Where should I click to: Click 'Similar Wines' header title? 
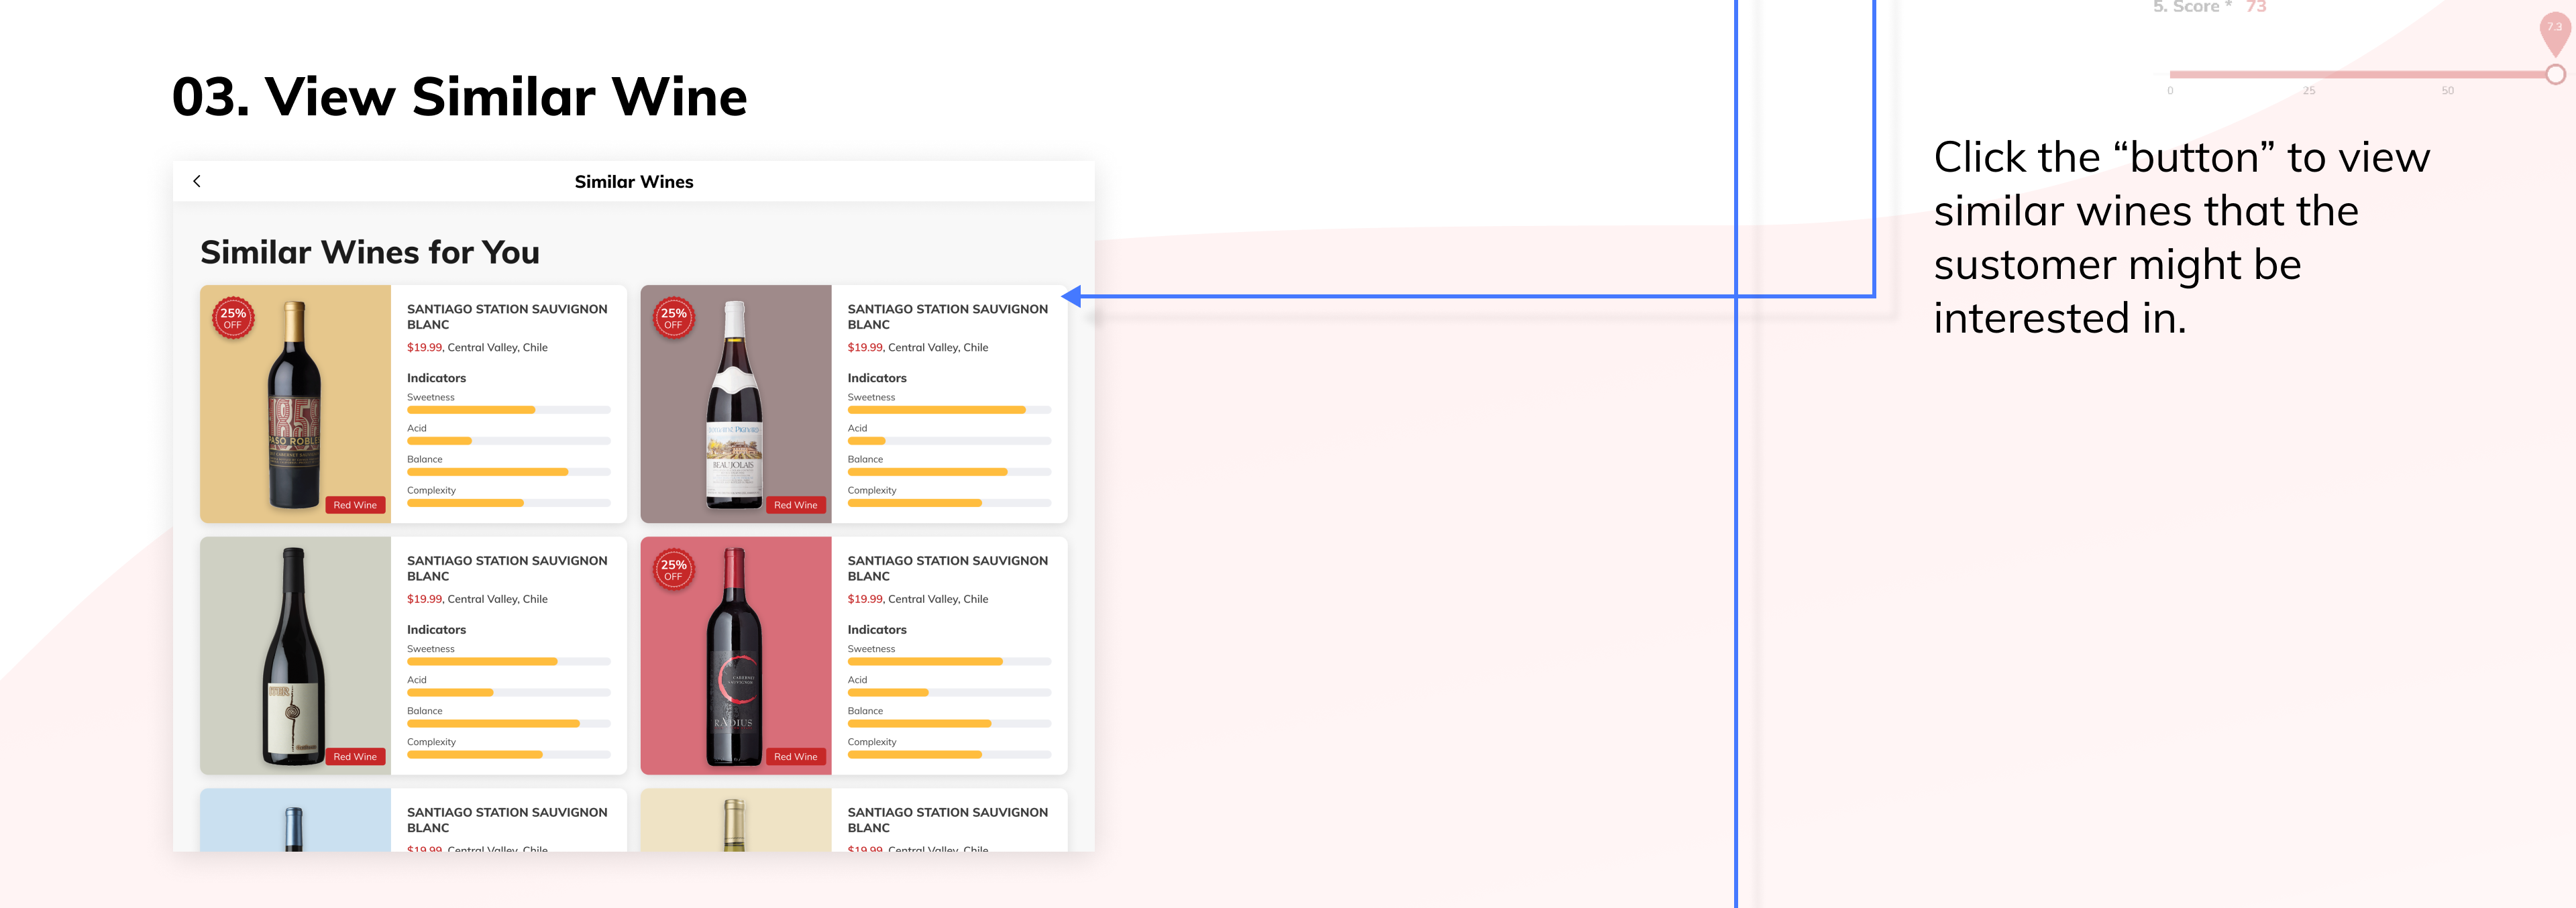[x=634, y=182]
